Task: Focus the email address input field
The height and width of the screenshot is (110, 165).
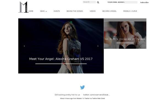Action: (131, 2)
